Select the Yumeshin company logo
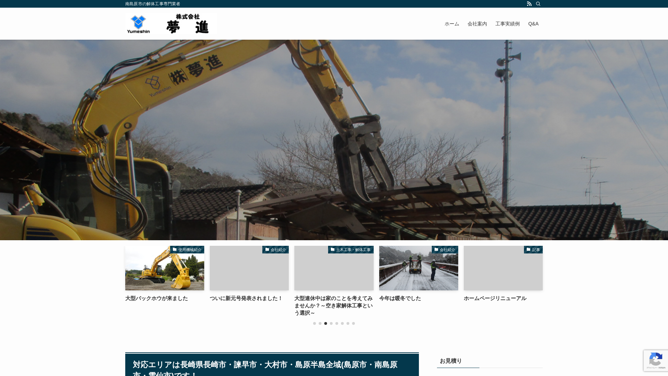 tap(170, 23)
